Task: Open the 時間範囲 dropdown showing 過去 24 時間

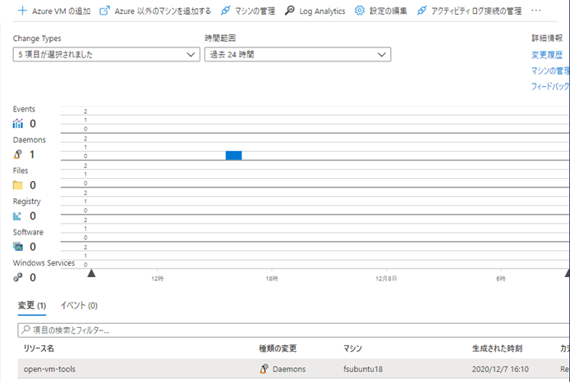Action: [x=297, y=54]
